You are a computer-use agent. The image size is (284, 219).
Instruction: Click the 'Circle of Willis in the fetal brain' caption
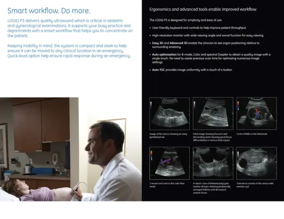(253, 135)
